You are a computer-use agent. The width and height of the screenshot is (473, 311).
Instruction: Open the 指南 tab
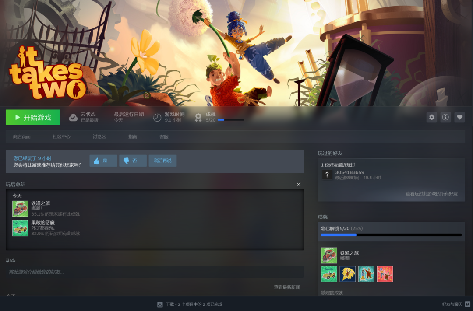(x=133, y=137)
